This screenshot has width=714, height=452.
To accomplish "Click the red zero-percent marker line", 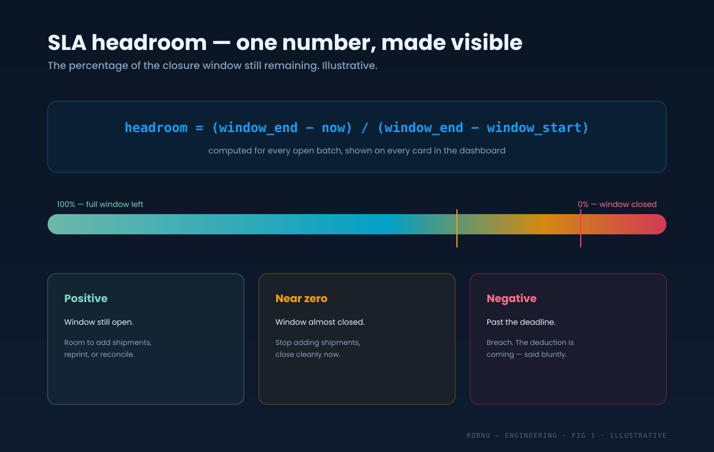I will click(581, 228).
